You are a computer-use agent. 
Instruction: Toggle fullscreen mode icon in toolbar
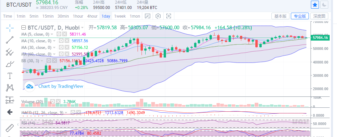pyautogui.click(x=169, y=16)
